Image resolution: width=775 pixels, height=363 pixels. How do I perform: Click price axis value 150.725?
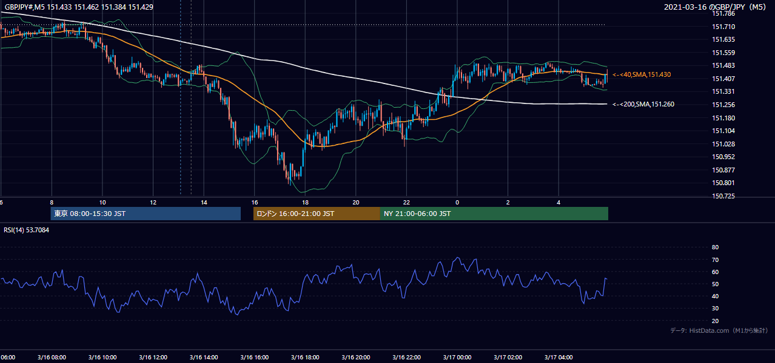point(723,196)
